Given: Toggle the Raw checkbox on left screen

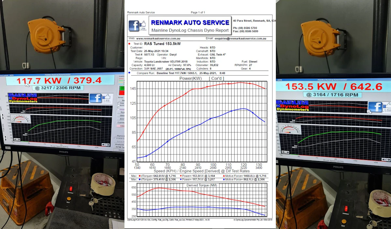Looking at the screenshot, I should [119, 103].
